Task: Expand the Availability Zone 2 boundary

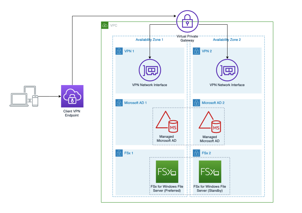Action: [227, 39]
